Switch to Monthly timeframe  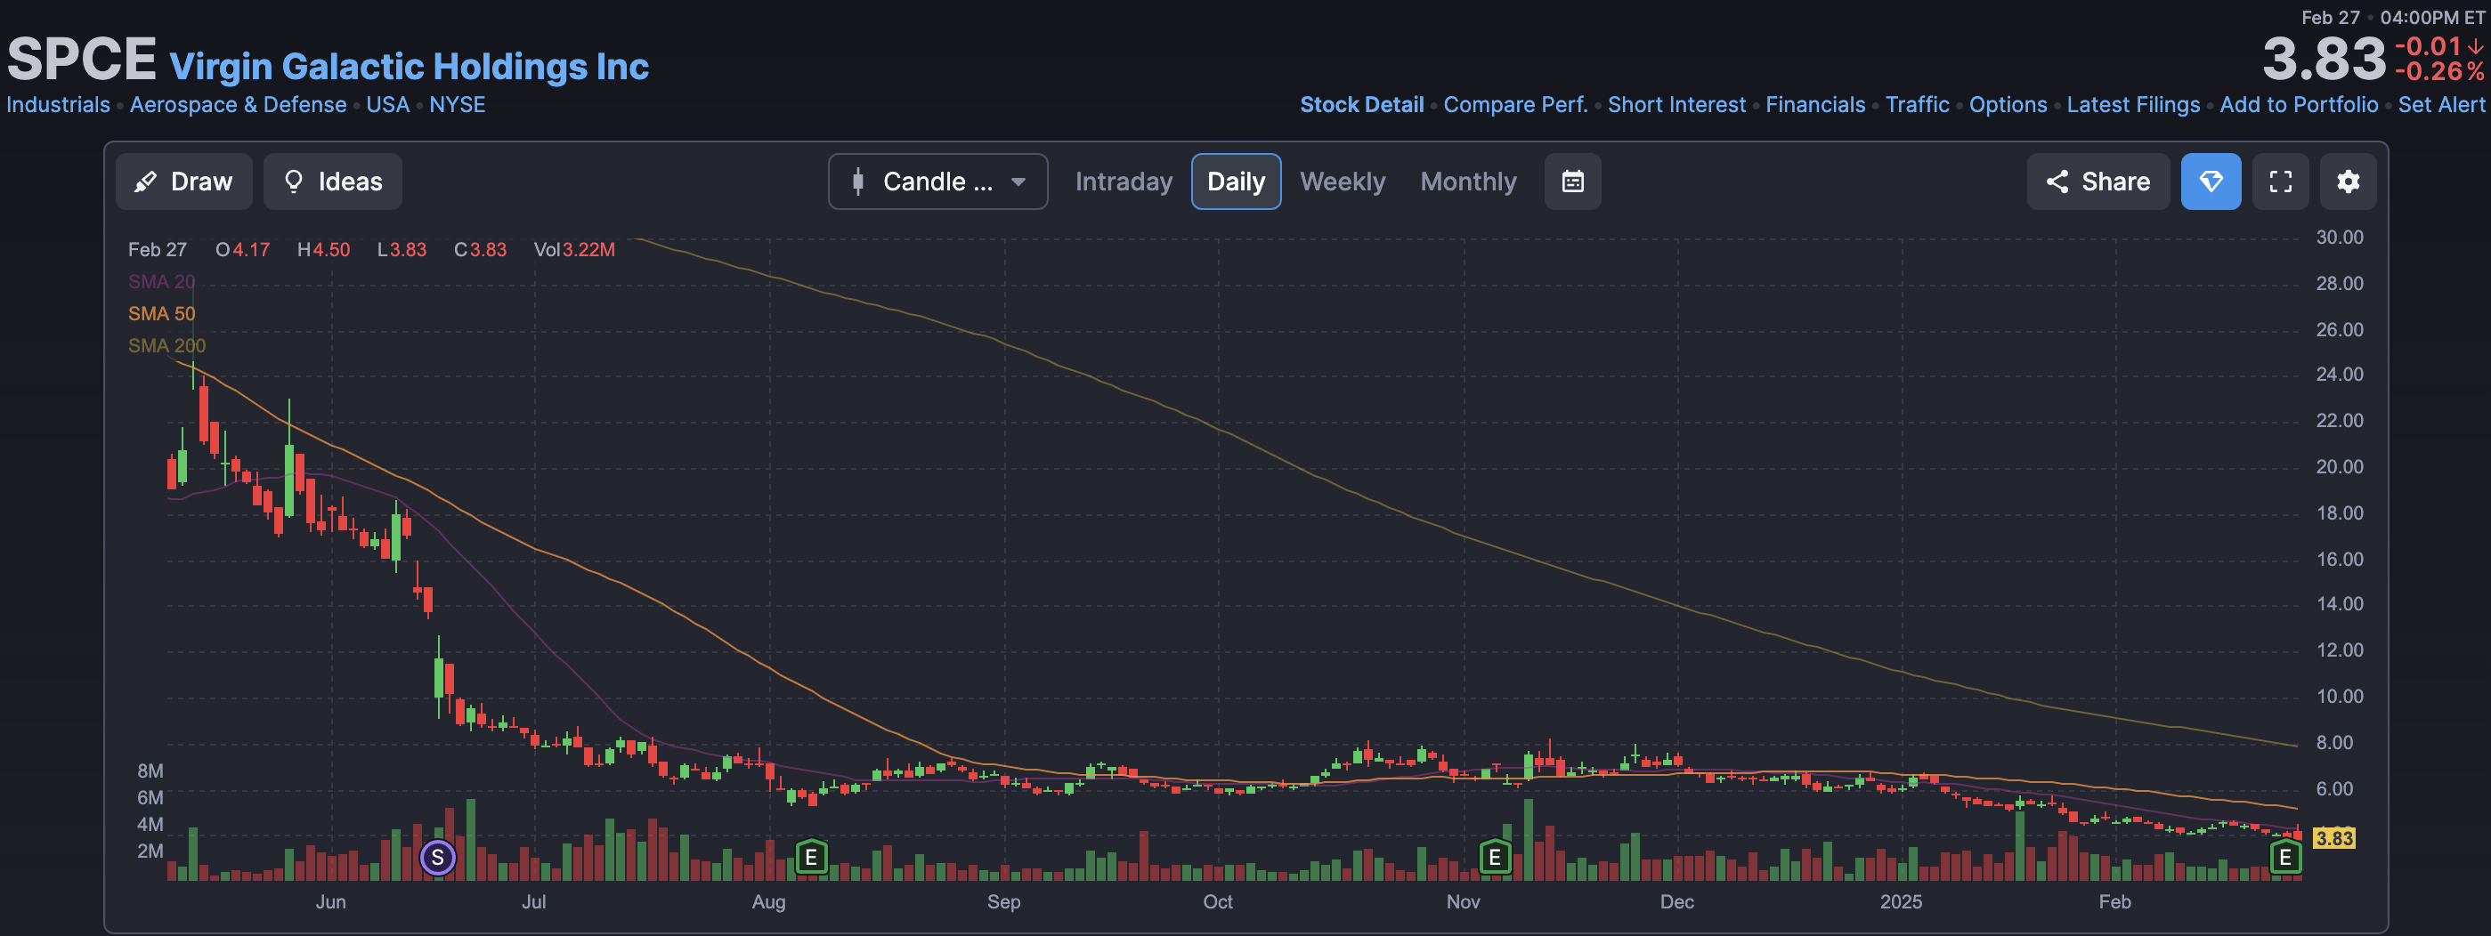pos(1468,182)
